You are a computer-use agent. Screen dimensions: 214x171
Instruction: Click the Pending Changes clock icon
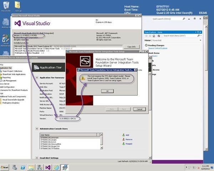pos(146,45)
